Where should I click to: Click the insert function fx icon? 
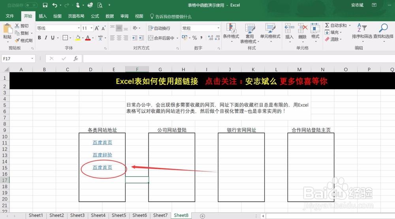75,59
